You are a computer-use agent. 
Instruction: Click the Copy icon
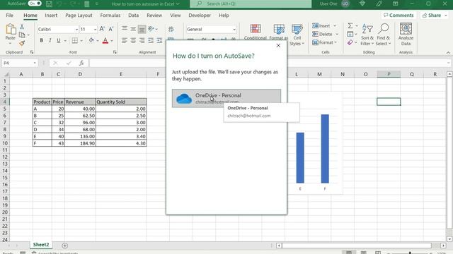[x=22, y=35]
